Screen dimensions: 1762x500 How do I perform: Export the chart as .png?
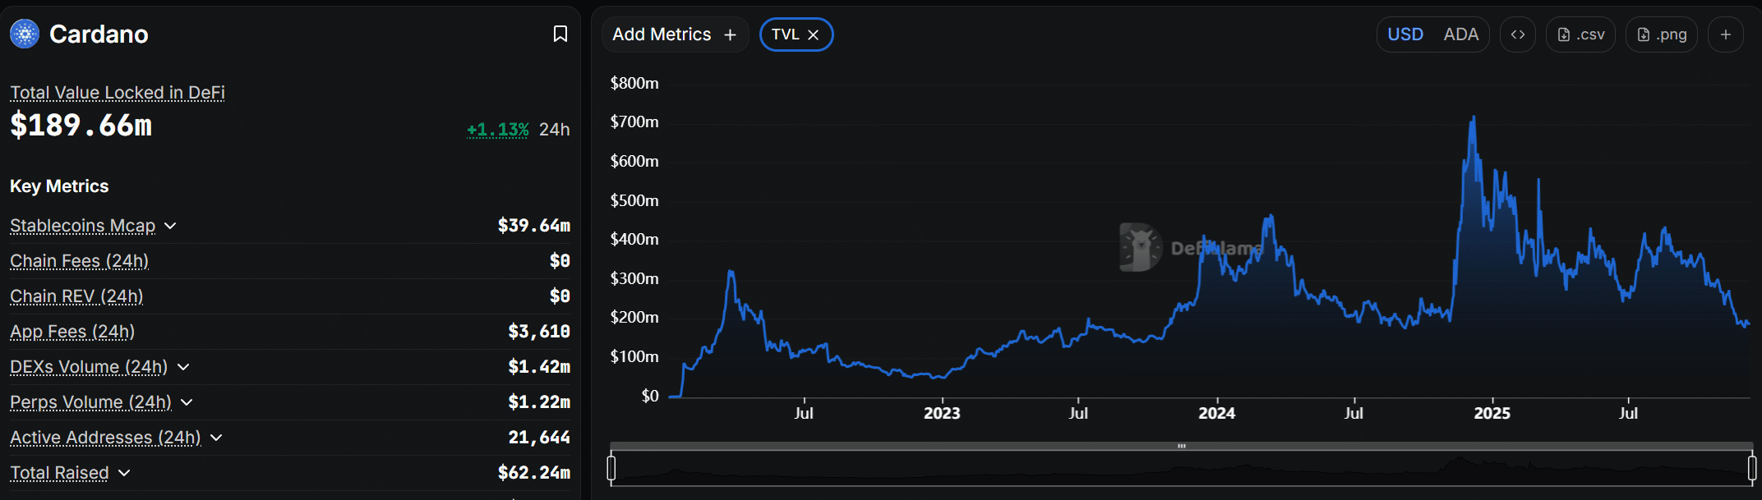coord(1661,34)
